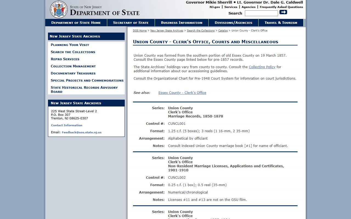Click New Jersey State Archives breadcrumb

click(x=167, y=31)
